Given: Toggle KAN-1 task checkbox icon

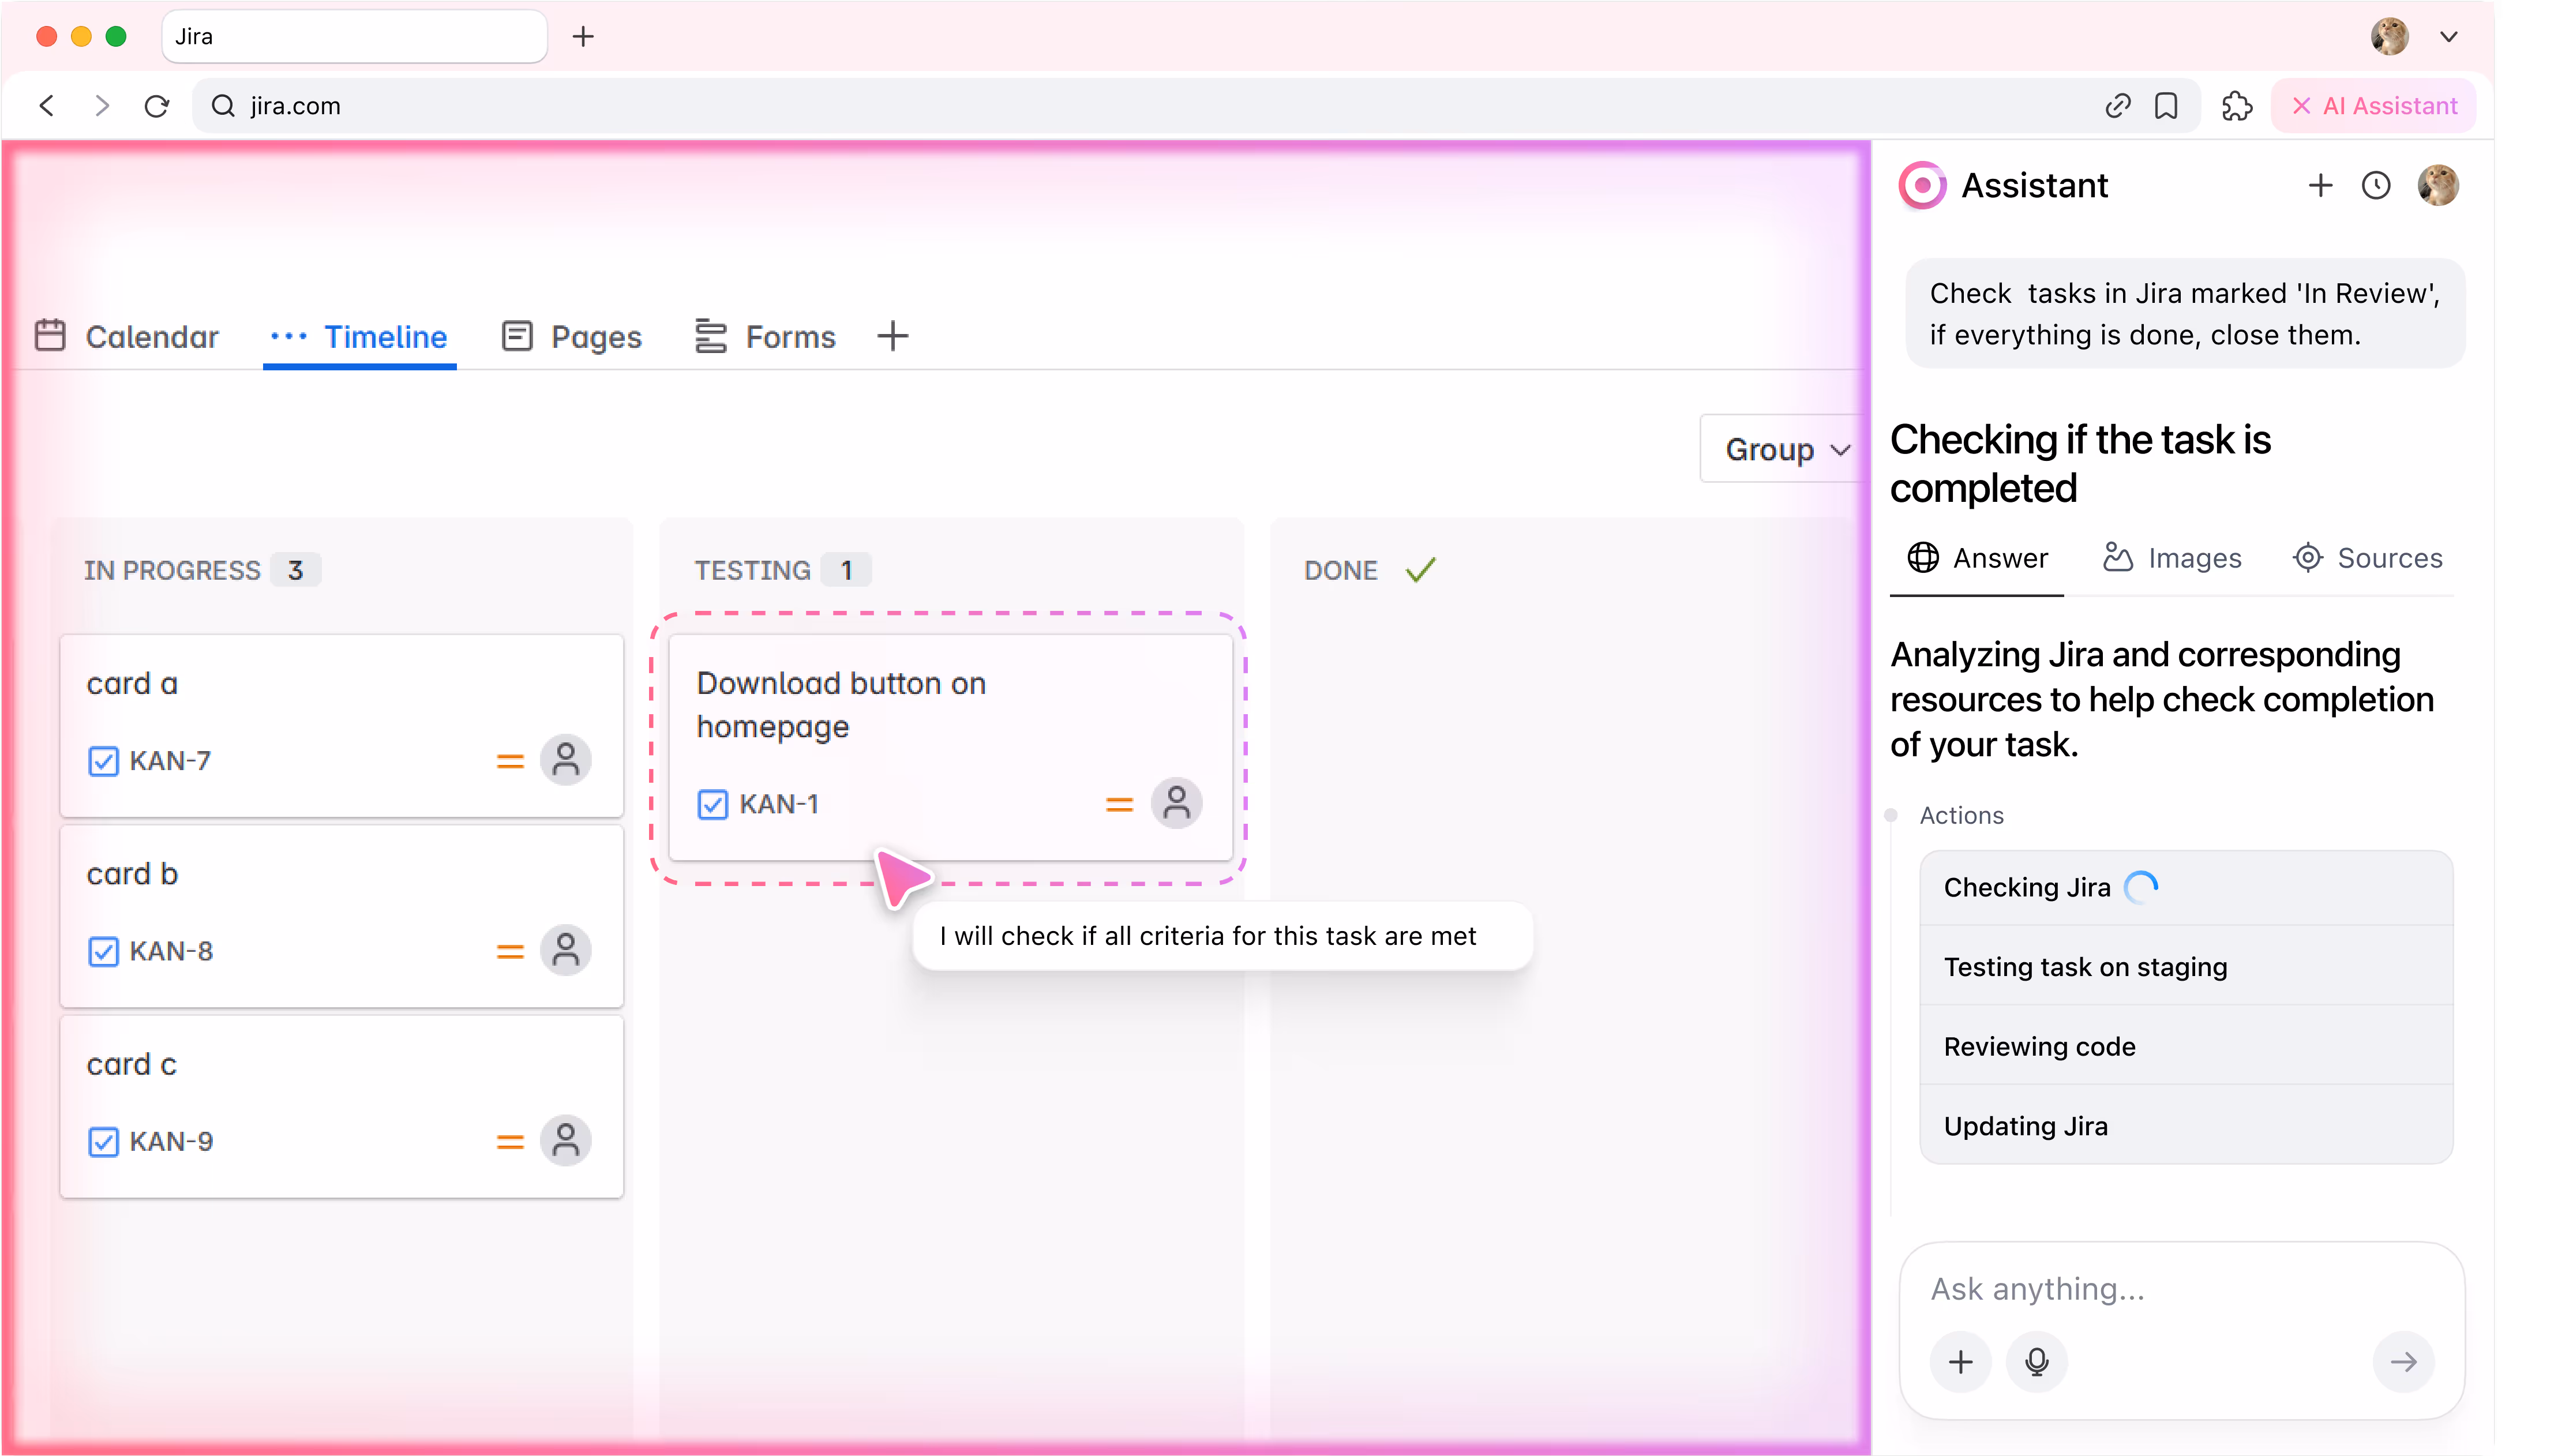Looking at the screenshot, I should tap(712, 804).
